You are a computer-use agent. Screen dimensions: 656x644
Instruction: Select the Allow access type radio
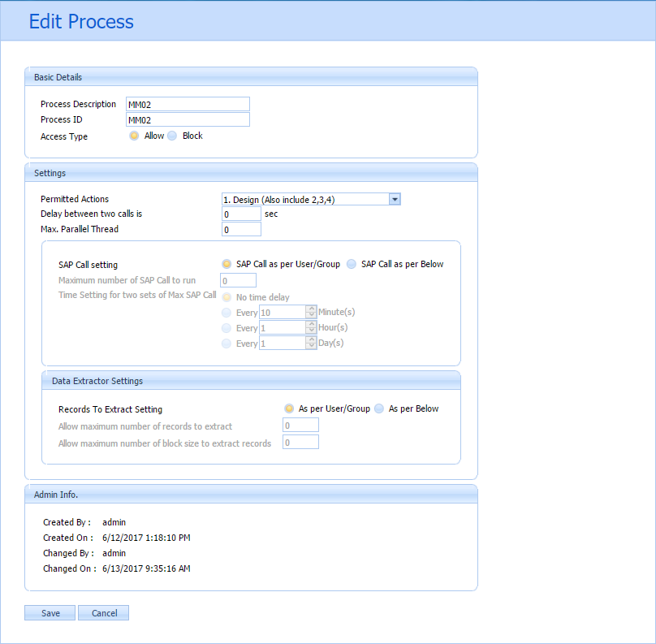coord(134,136)
